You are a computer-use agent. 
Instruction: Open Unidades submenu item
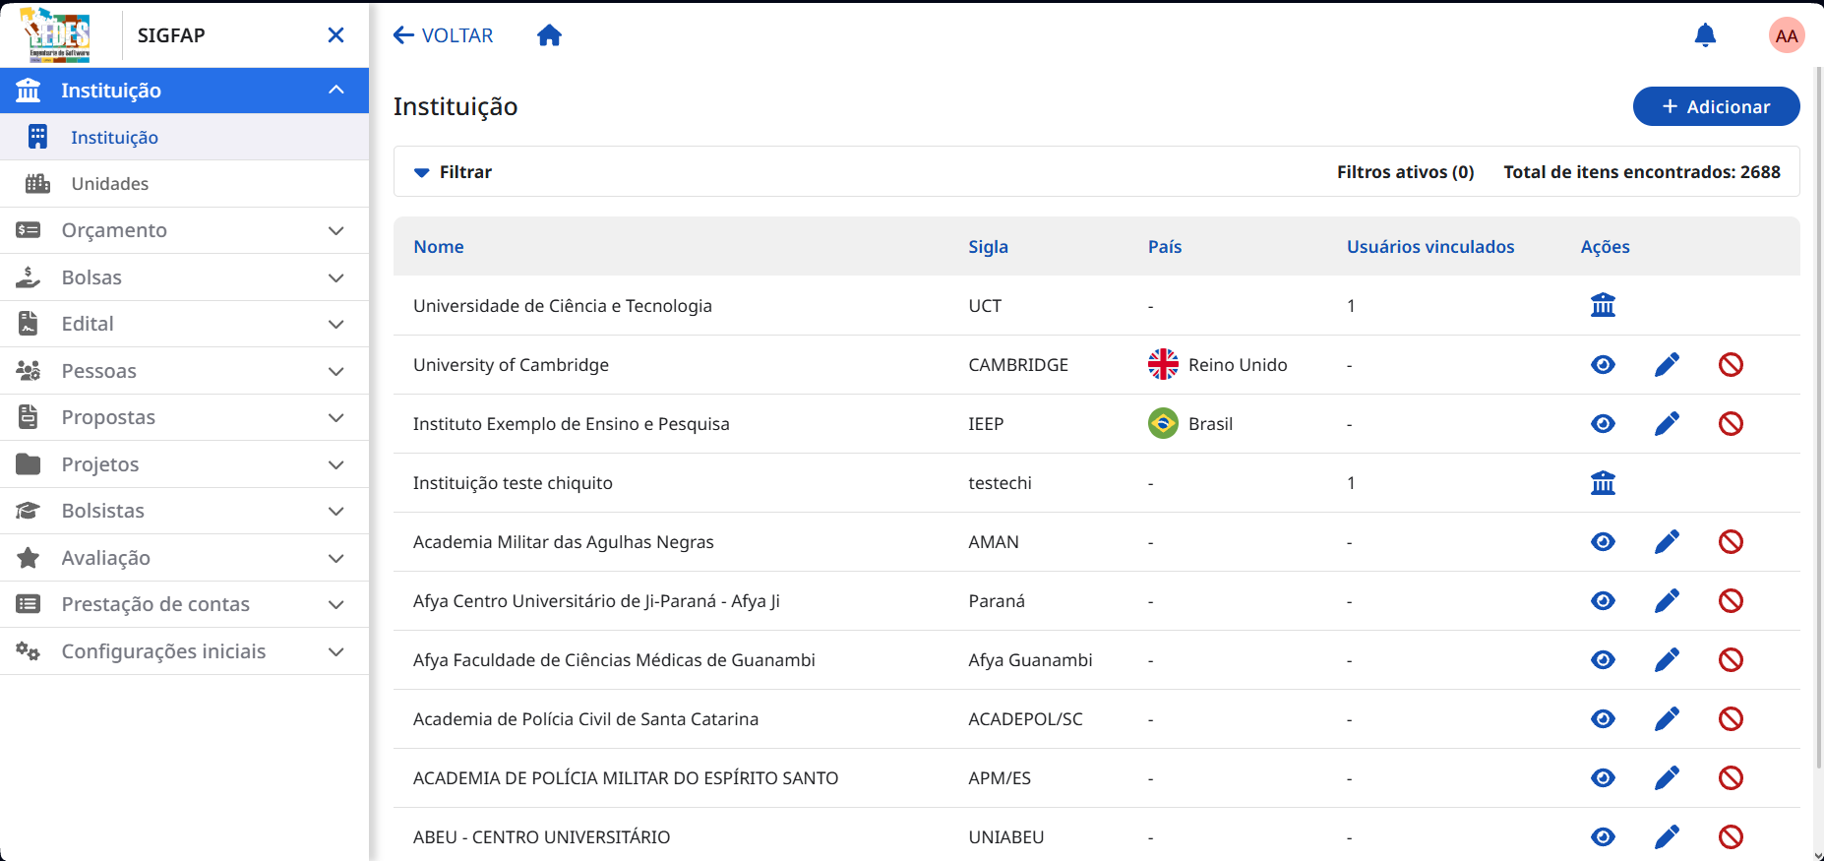(184, 184)
